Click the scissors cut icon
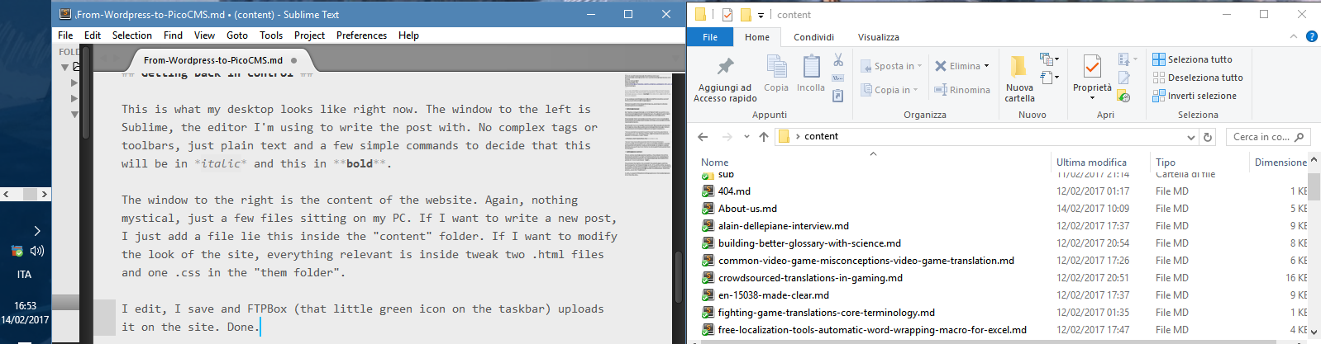1321x344 pixels. [838, 60]
